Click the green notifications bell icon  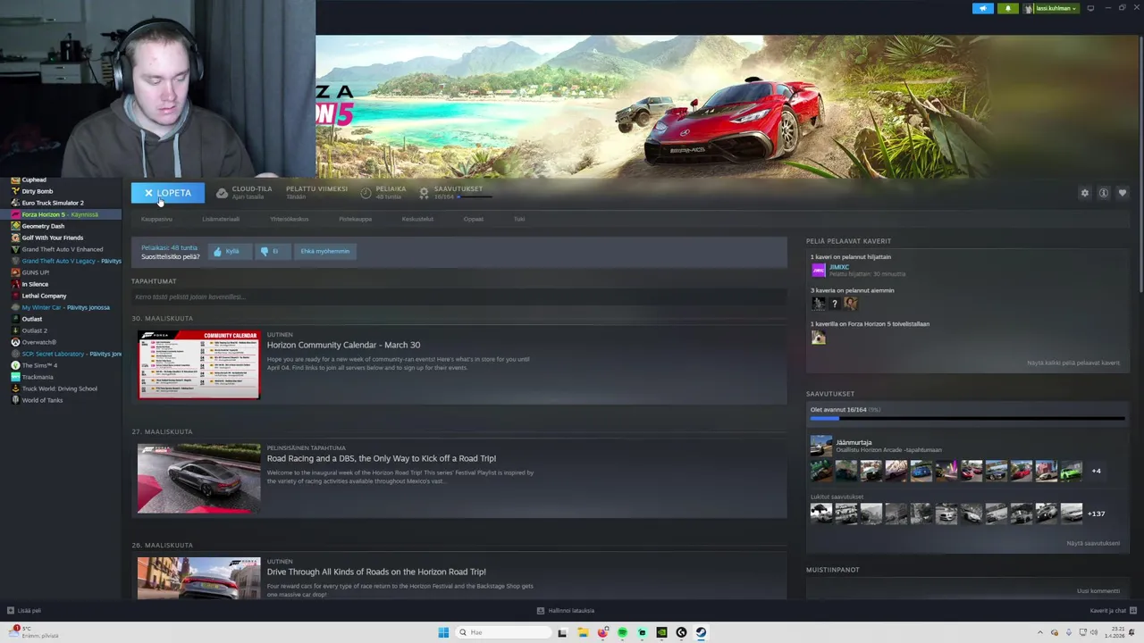[x=1008, y=8]
